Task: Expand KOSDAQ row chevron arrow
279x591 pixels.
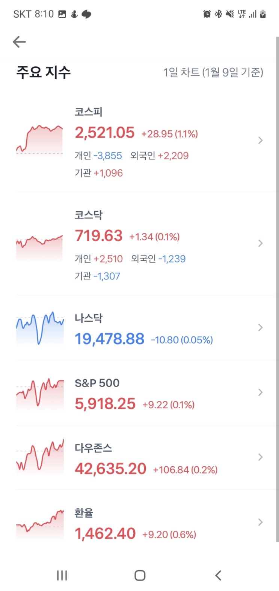Action: click(260, 243)
